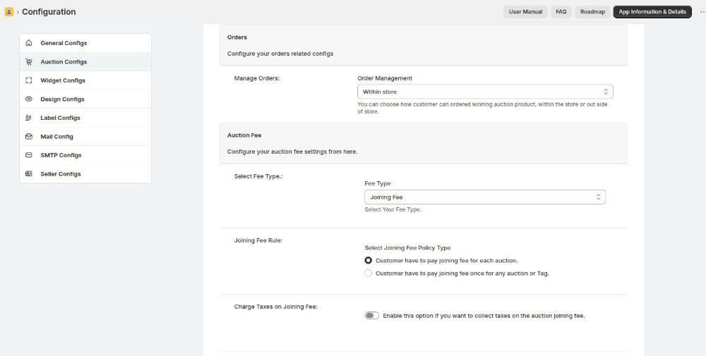706x356 pixels.
Task: Choose pay joining fee once for any auction
Action: pos(369,274)
